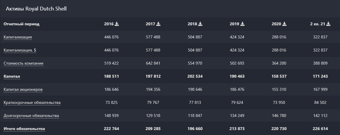Click the Активы Royal Dutch Shell title
Image resolution: width=340 pixels, height=135 pixels.
(36, 9)
